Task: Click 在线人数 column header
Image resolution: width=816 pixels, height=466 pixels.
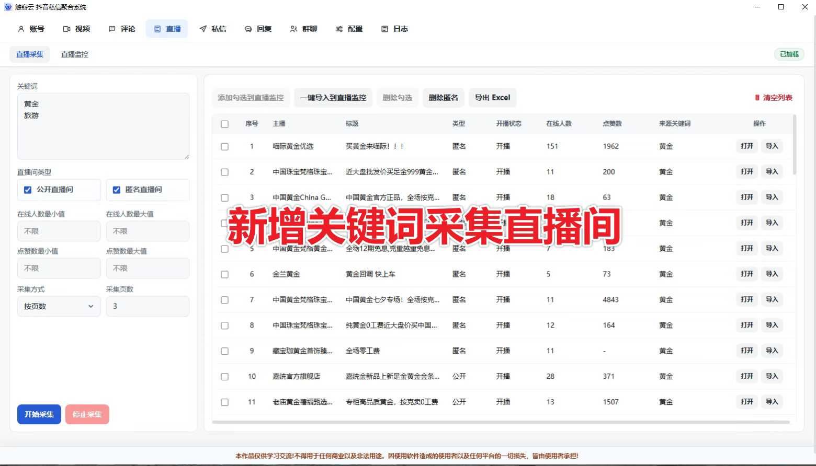Action: pos(559,124)
